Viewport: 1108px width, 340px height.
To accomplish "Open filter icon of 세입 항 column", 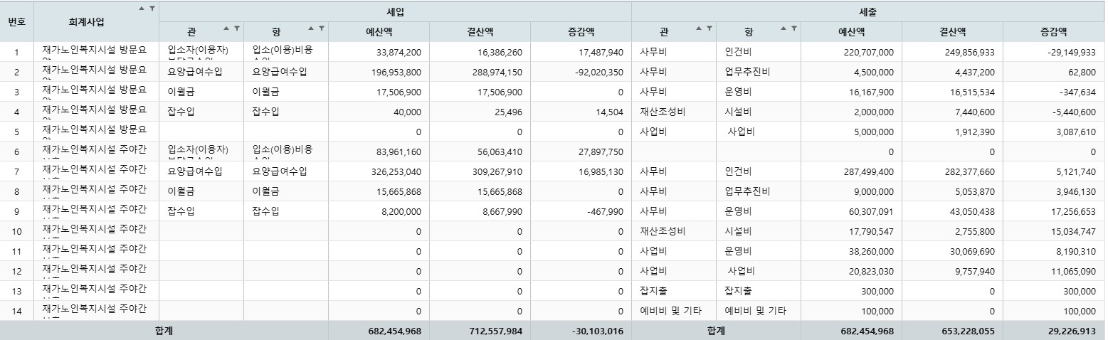I will coord(321,28).
